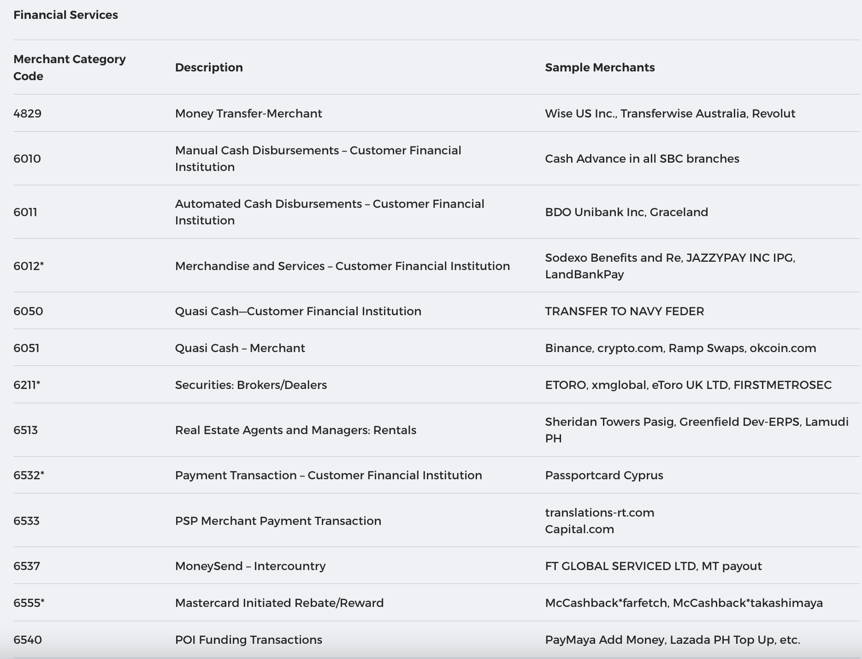Click 'Sodexo Benefits and Re, JAZZYPAY' merchants cell

pyautogui.click(x=670, y=266)
